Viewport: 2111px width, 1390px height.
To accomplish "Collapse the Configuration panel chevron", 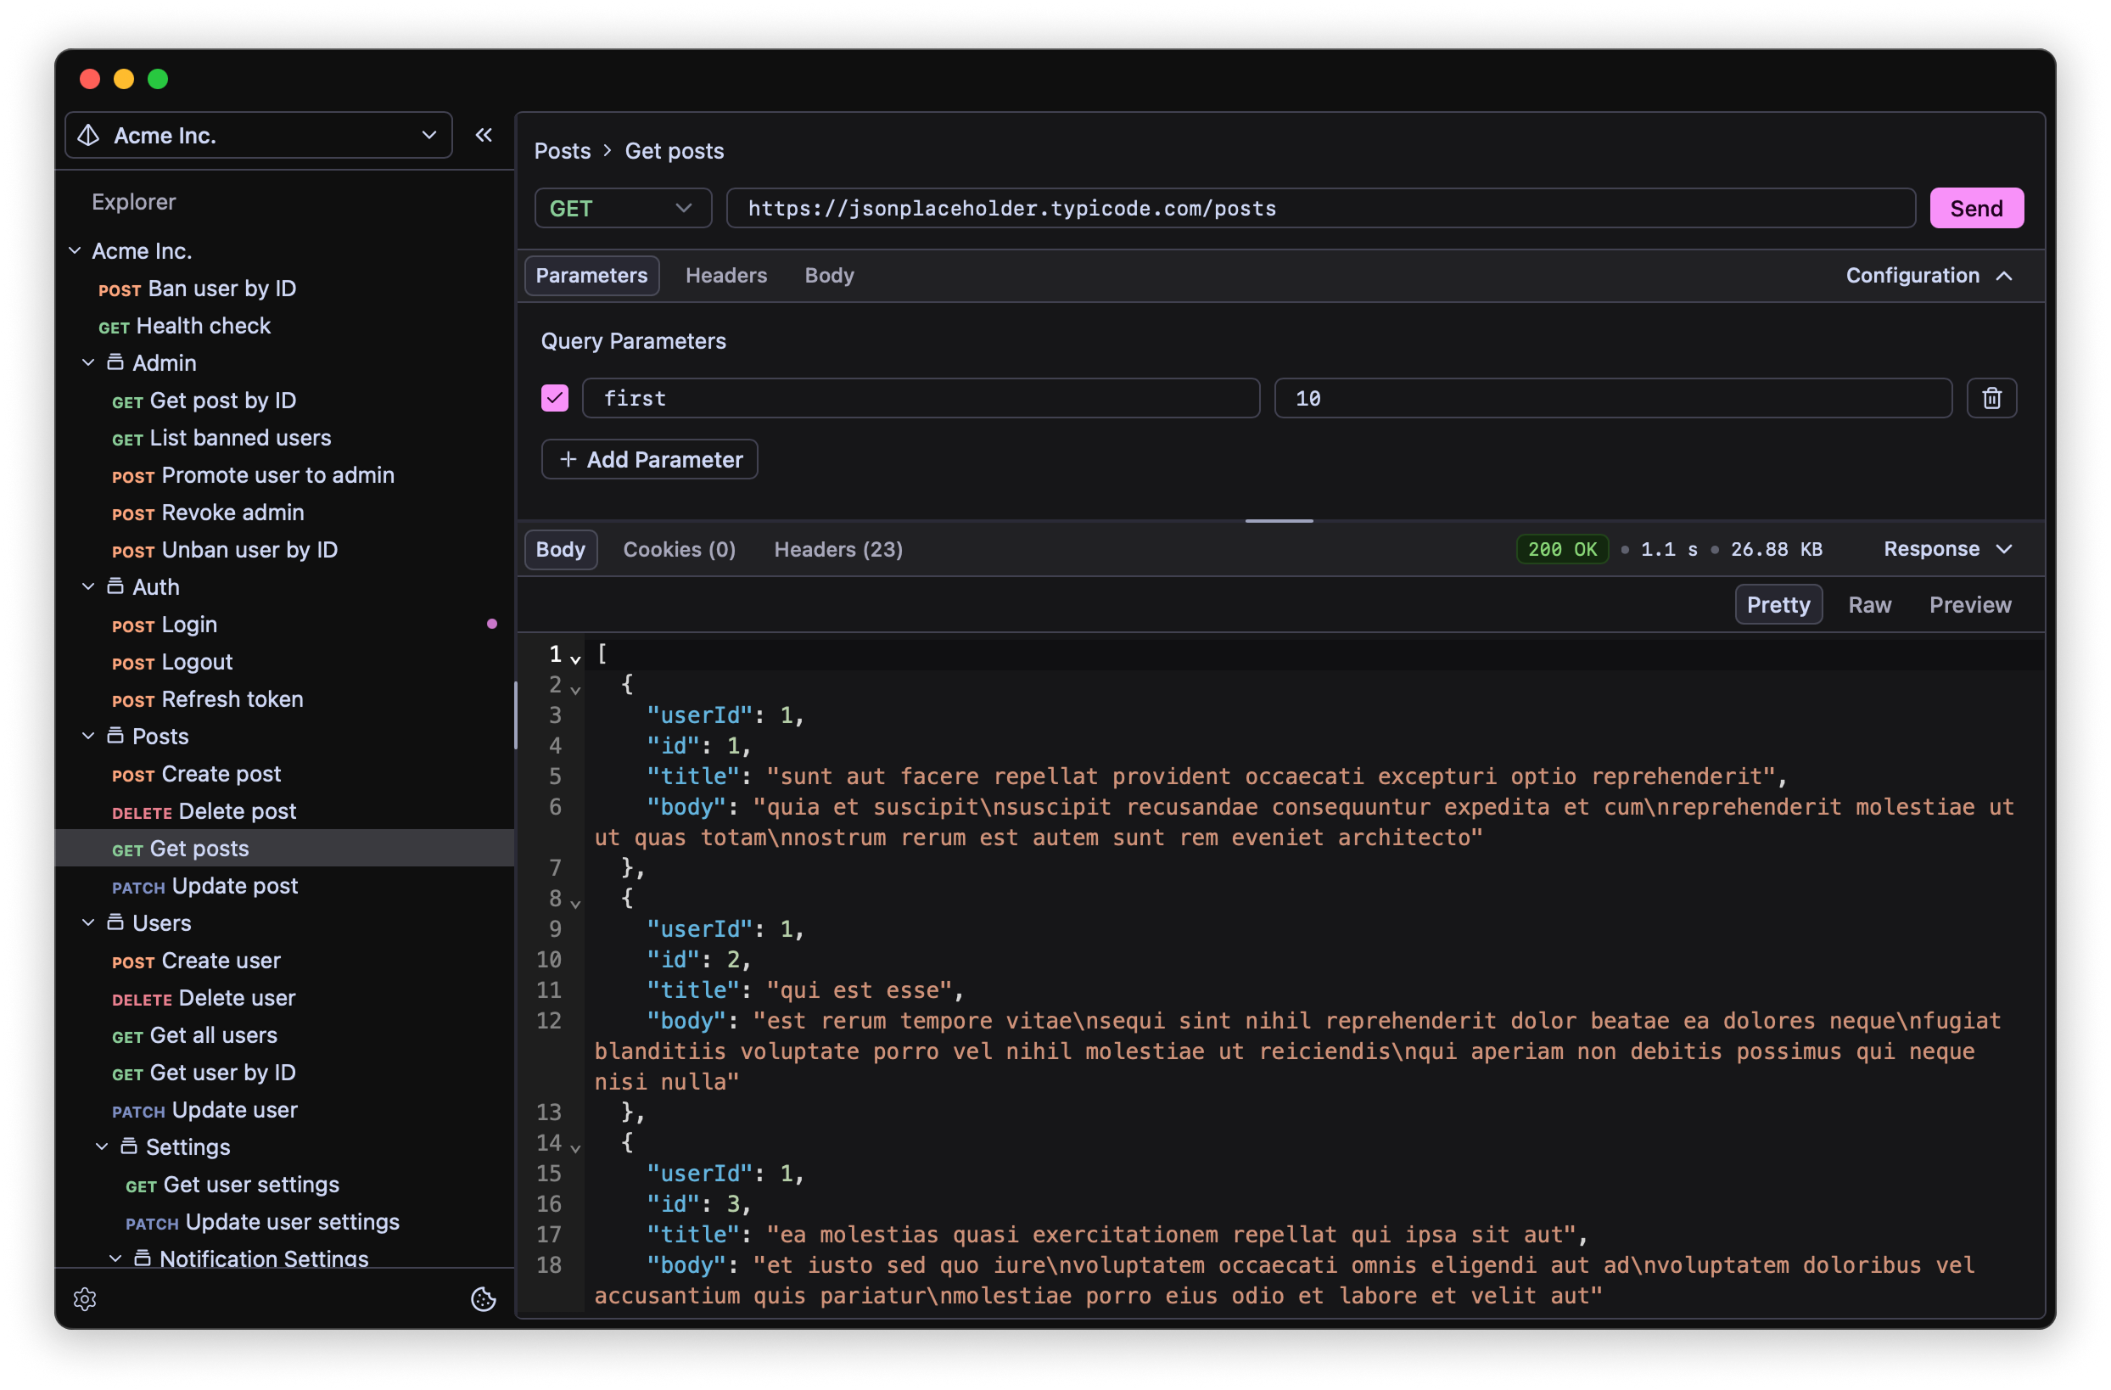I will click(2004, 276).
